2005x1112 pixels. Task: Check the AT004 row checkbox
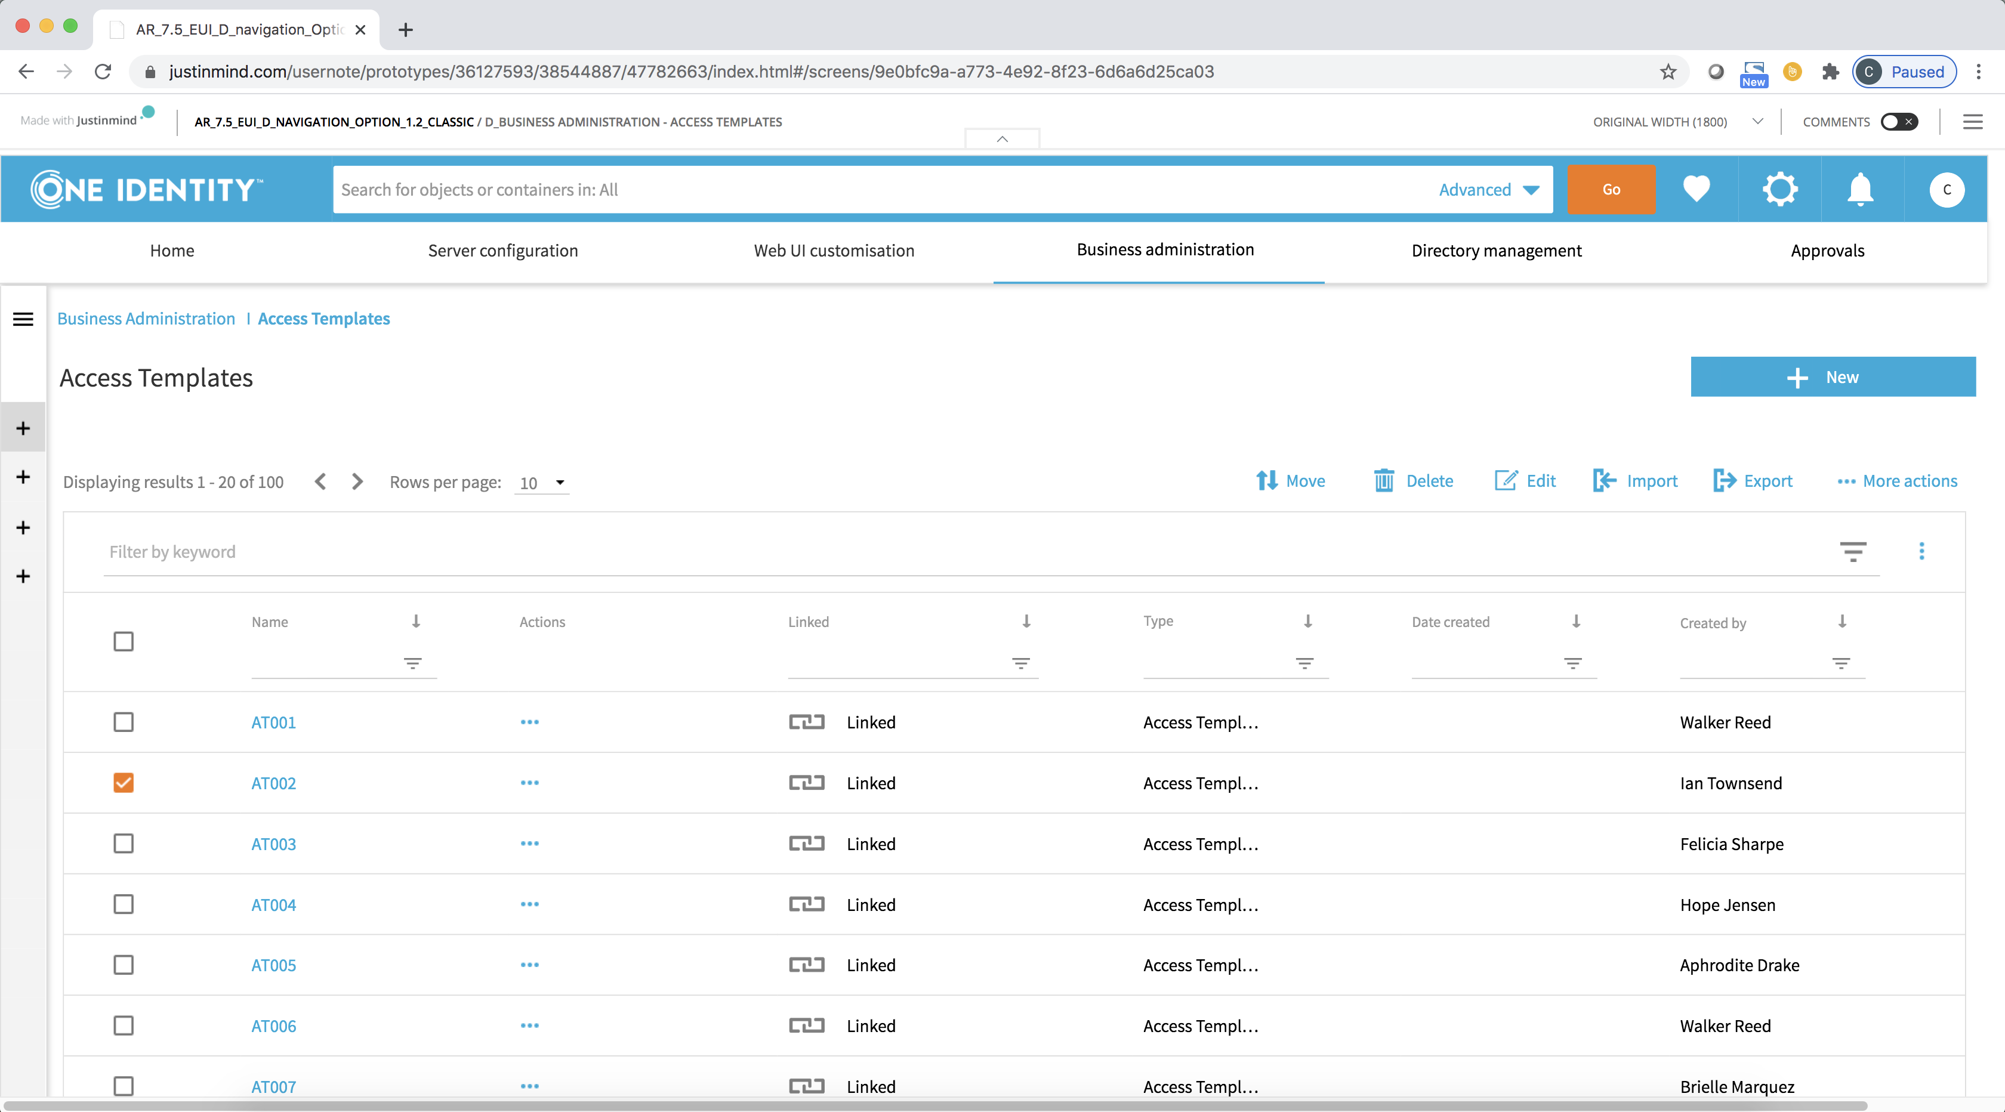123,904
